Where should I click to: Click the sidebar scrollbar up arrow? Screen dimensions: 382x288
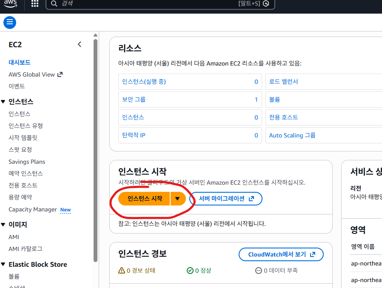95,35
